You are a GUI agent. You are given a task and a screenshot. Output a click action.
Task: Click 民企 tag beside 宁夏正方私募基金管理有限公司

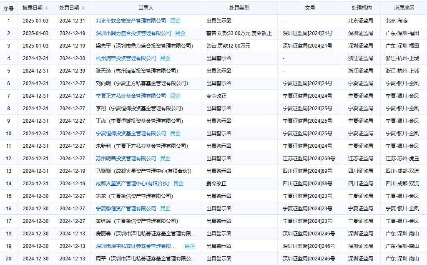[x=175, y=96]
